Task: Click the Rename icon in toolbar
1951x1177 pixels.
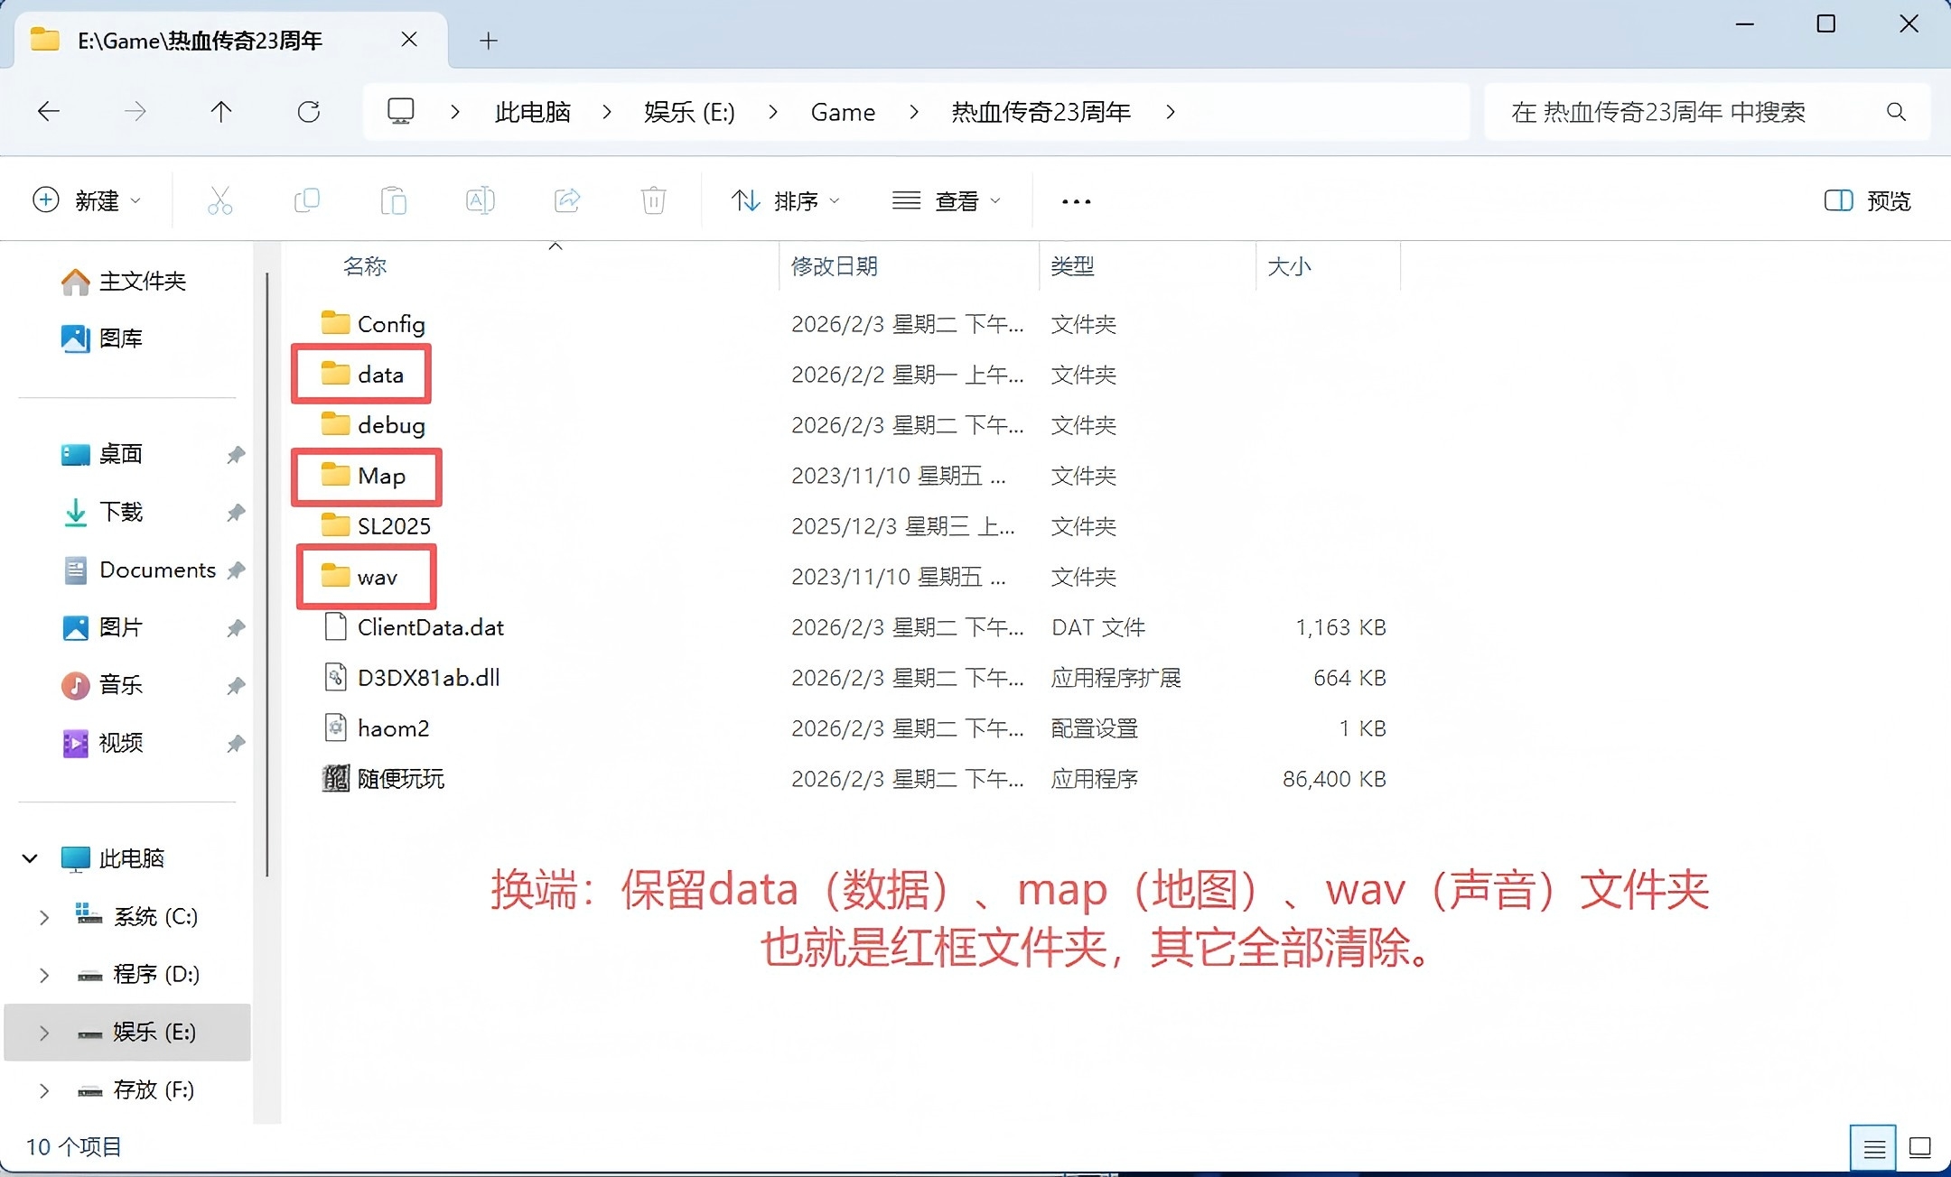Action: tap(480, 200)
